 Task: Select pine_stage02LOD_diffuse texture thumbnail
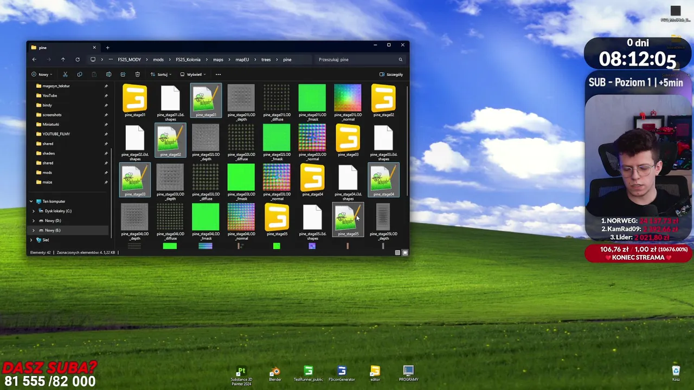(x=241, y=142)
